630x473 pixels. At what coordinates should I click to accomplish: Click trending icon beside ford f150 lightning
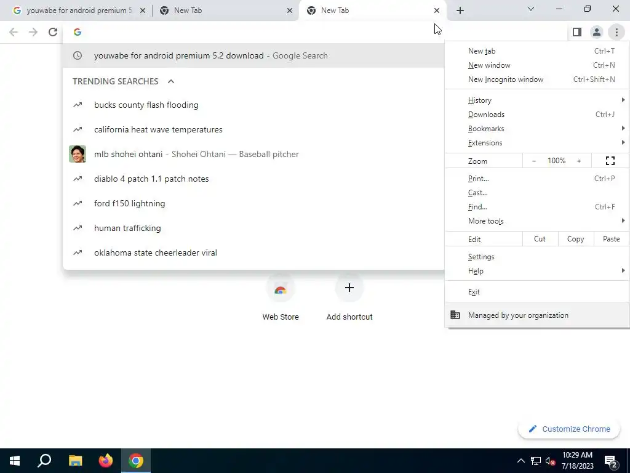(78, 203)
